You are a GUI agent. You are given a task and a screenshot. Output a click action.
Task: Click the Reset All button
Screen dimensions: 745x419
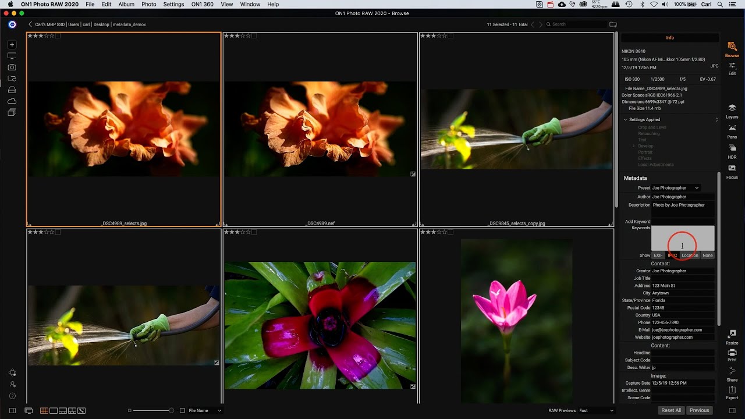coord(671,410)
